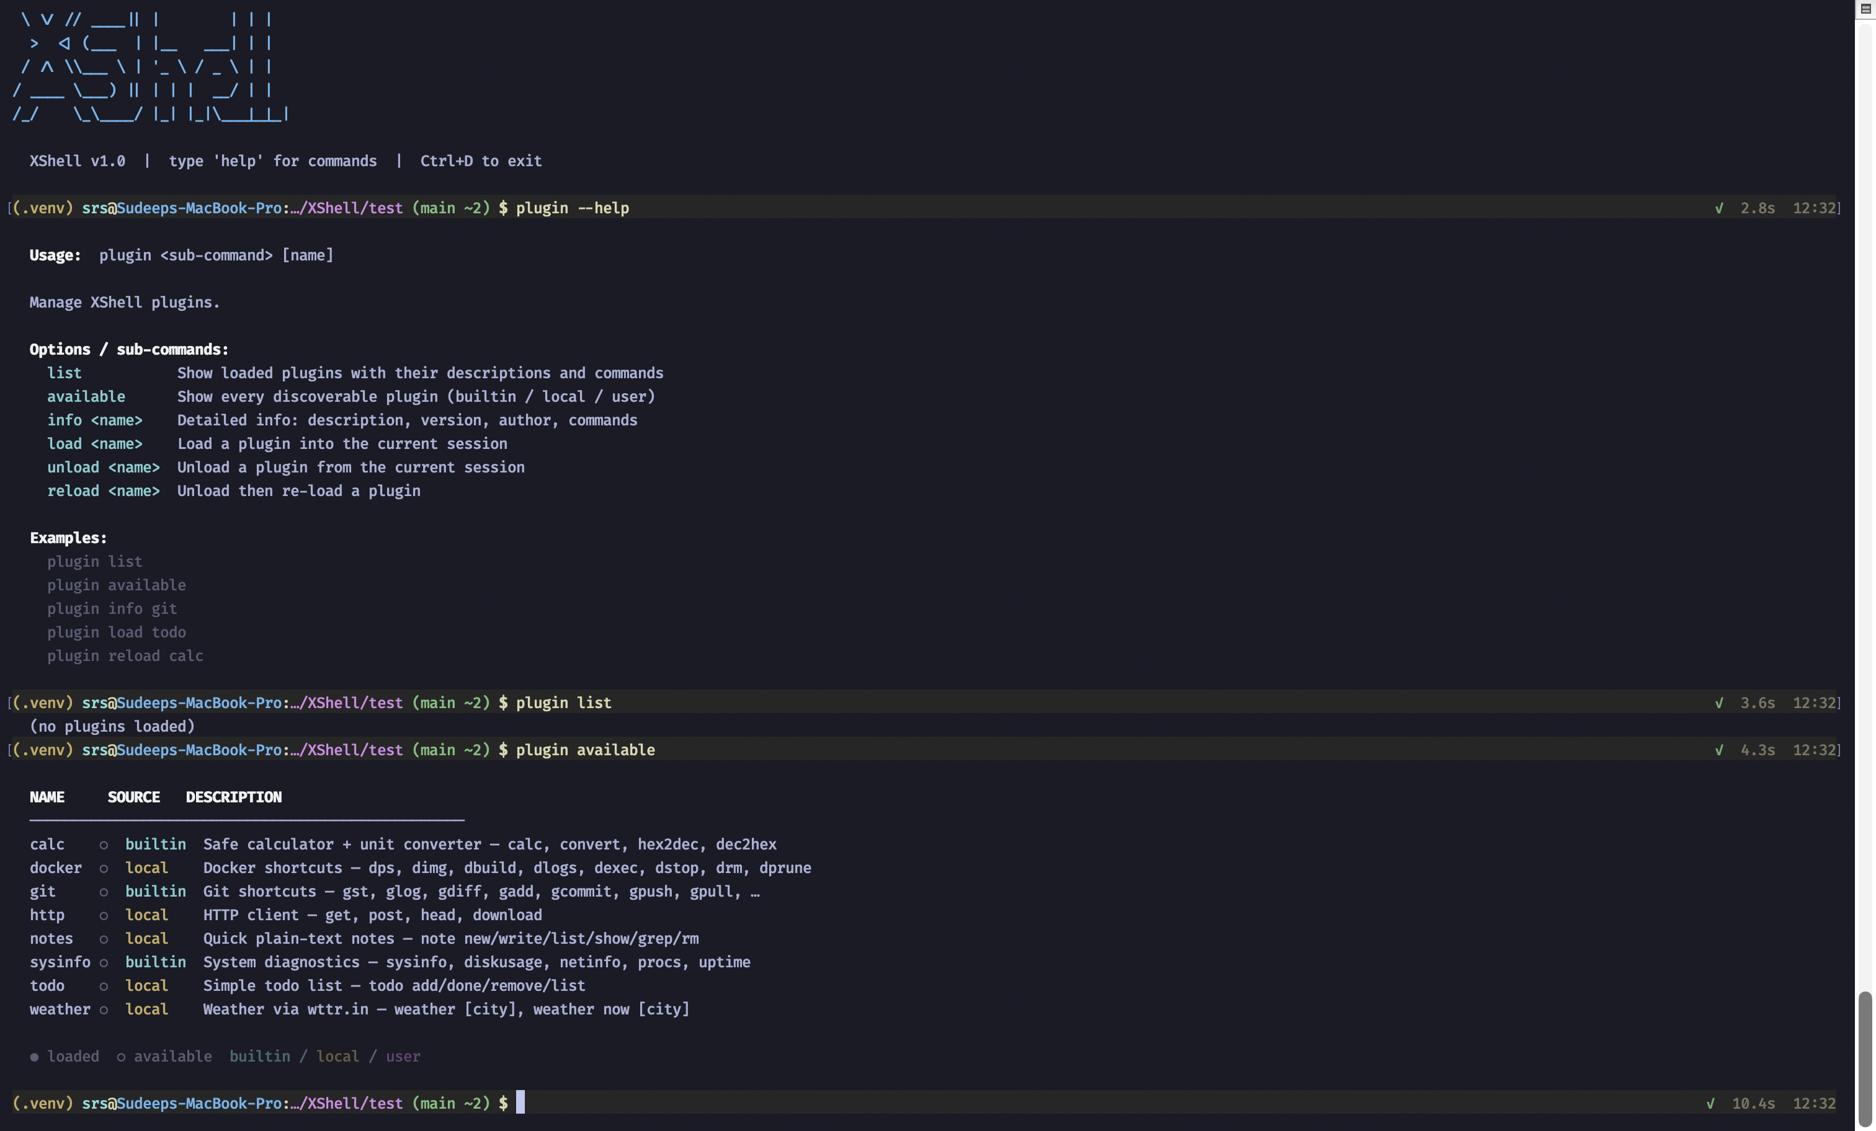Click the active prompt cursor block

tap(520, 1102)
